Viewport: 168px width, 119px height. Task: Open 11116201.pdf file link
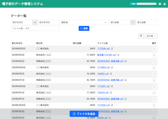pyautogui.click(x=103, y=86)
